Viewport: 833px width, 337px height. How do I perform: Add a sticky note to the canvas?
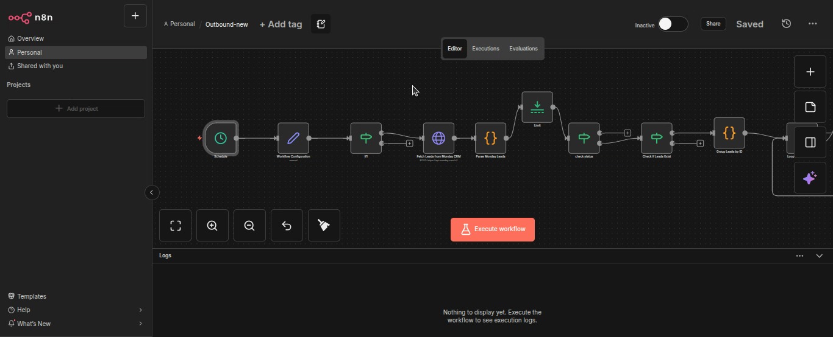coord(810,107)
